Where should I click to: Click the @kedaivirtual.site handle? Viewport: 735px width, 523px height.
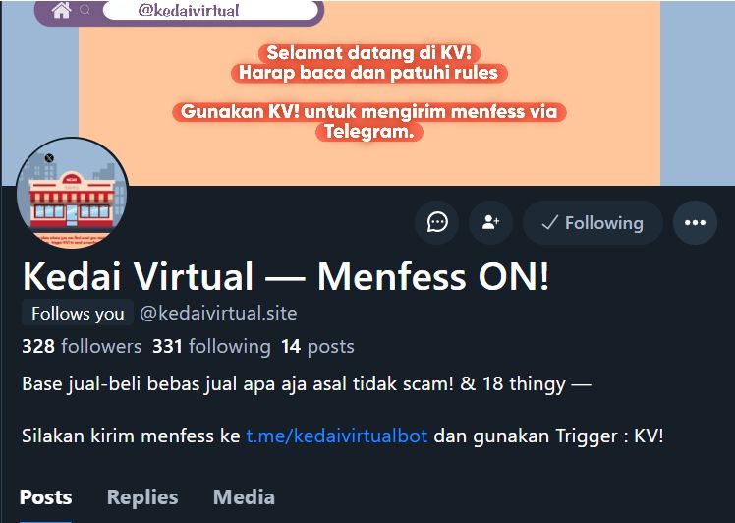click(218, 313)
